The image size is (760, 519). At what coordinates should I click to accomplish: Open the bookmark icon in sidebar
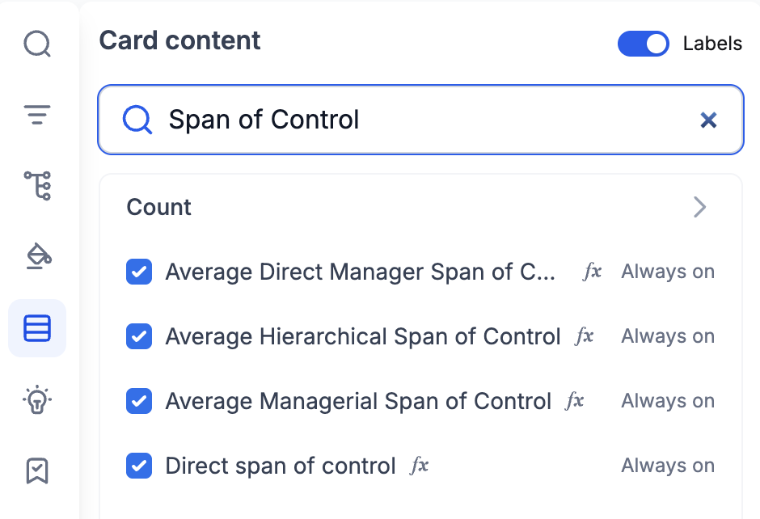click(37, 470)
